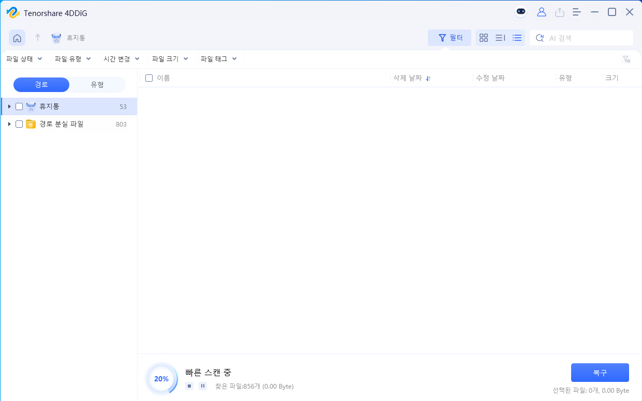Sort by the 수정 날짜 column header

490,78
